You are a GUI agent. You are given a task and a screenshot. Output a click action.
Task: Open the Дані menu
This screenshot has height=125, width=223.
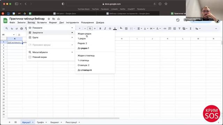(62, 23)
